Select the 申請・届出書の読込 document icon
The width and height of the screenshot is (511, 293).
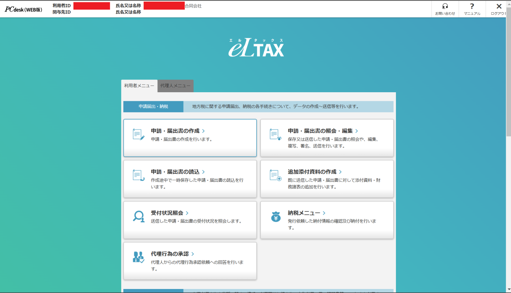[138, 174]
